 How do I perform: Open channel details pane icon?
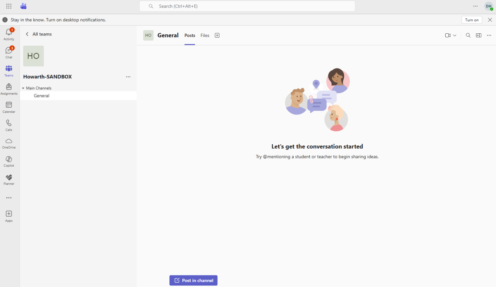(479, 35)
